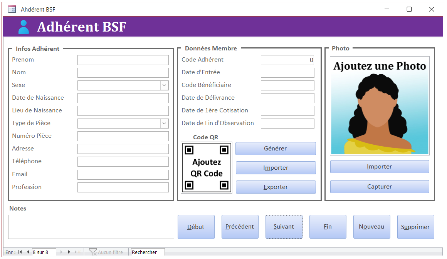Viewport: 447px width, 259px height.
Task: Focus the Date de 1ère Cotisation field
Action: (x=287, y=111)
